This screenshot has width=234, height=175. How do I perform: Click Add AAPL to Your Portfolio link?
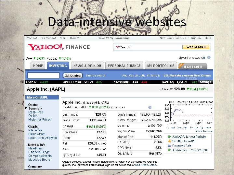(189, 137)
